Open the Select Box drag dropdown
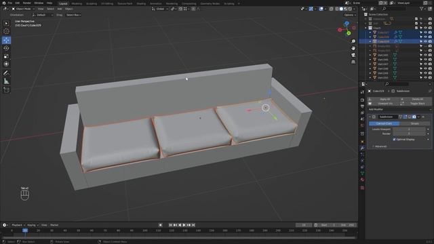Viewport: 434px width, 244px height. pos(73,15)
